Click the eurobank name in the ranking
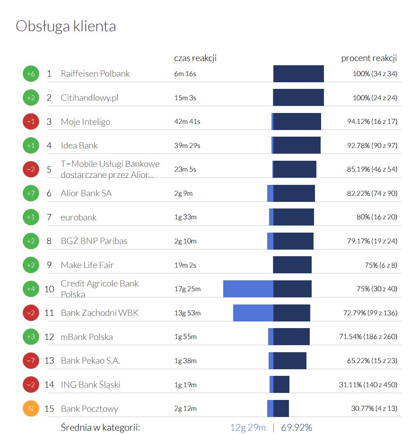419x434 pixels. pos(79,217)
